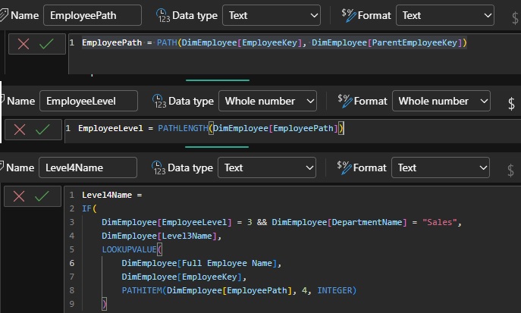Commit the EmployeePath formula with the checkmark
This screenshot has width=521, height=313.
click(46, 45)
